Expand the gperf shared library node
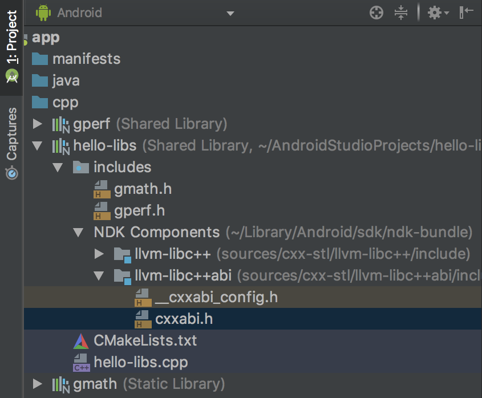This screenshot has width=482, height=398. click(38, 124)
